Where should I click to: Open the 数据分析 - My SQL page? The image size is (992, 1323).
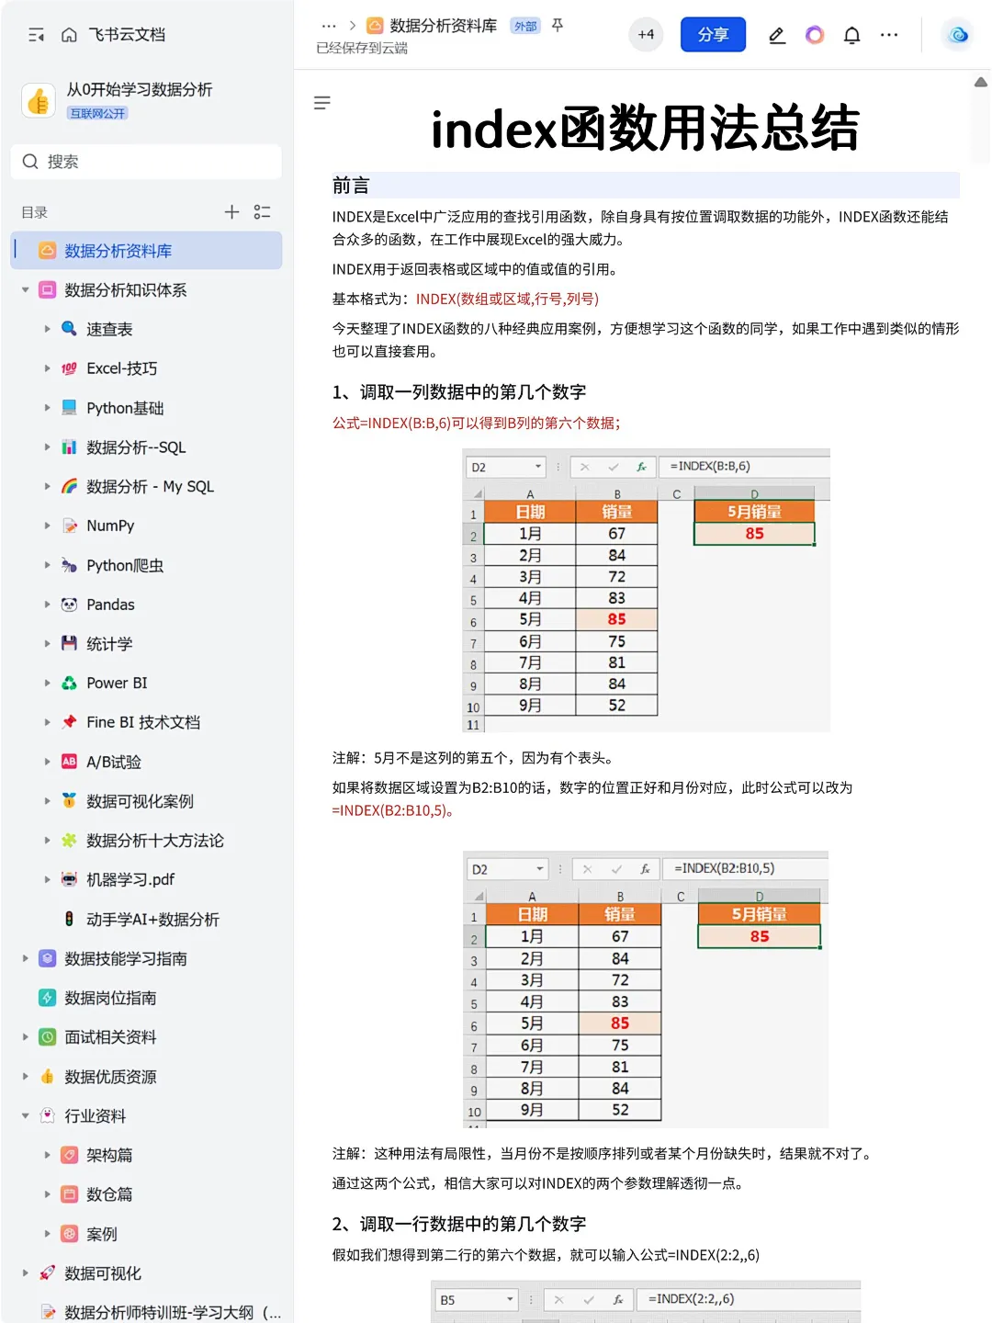click(150, 487)
